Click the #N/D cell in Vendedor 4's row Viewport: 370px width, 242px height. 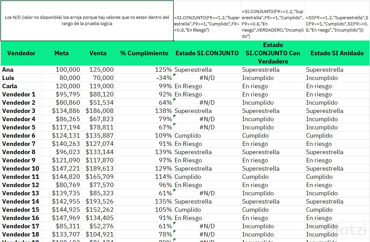click(x=207, y=119)
